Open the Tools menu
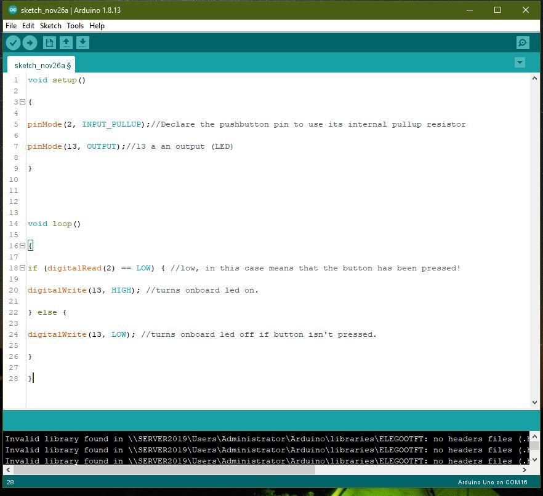 tap(75, 26)
